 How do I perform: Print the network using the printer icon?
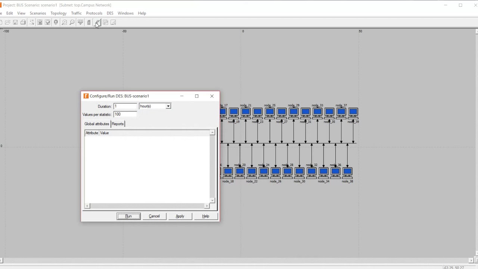coord(23,22)
